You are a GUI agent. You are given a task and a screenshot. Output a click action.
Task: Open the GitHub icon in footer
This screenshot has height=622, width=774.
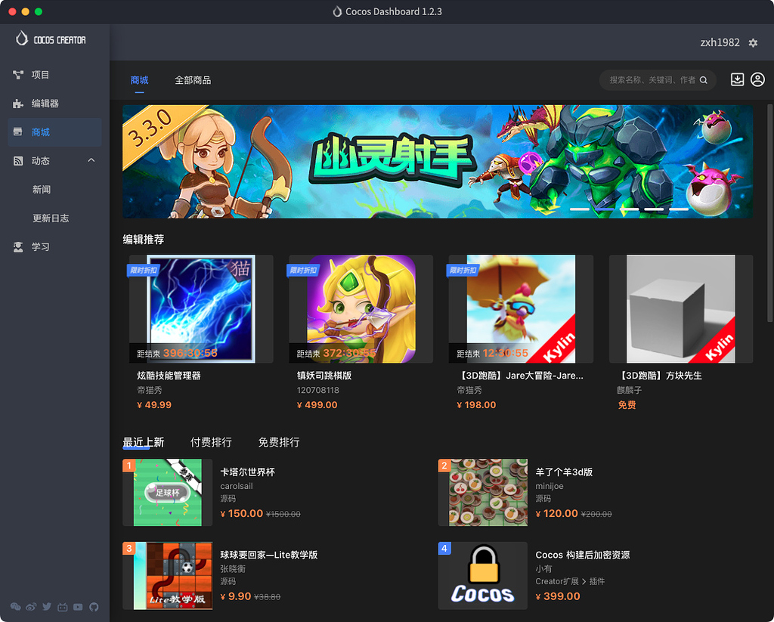(x=94, y=606)
